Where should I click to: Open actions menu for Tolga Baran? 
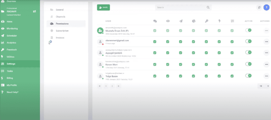[x=266, y=76]
